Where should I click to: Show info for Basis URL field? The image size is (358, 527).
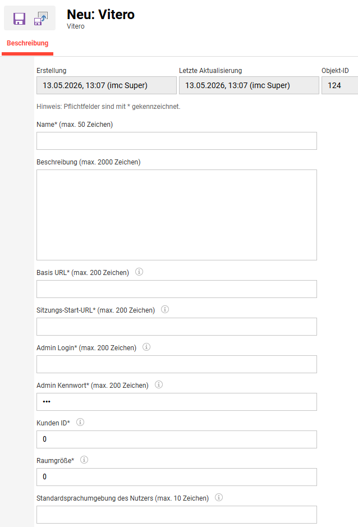pos(139,272)
